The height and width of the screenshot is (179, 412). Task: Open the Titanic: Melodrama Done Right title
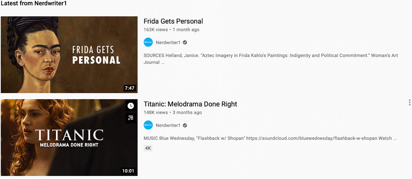pos(190,104)
